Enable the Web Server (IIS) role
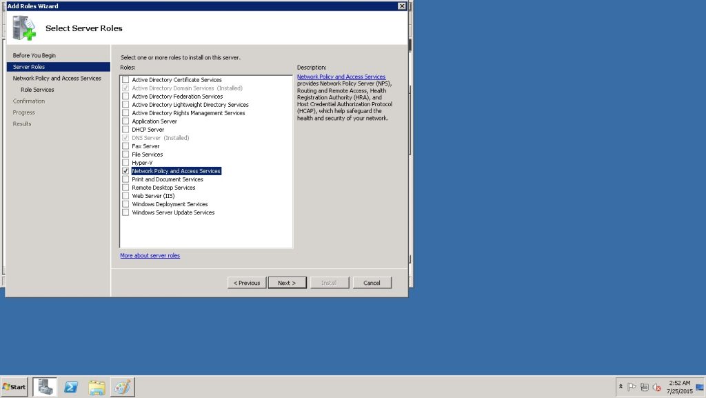The image size is (706, 398). 125,196
